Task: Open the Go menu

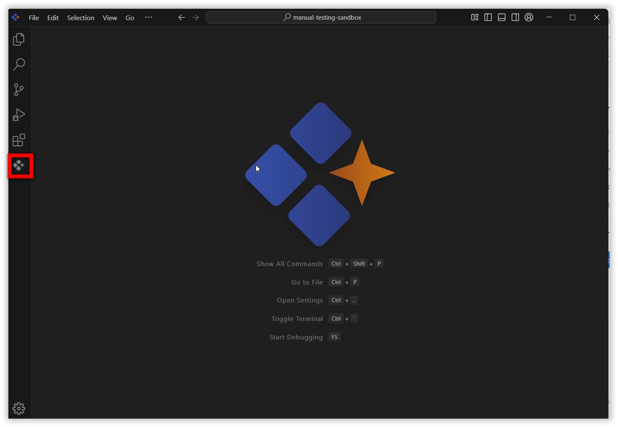Action: tap(130, 18)
